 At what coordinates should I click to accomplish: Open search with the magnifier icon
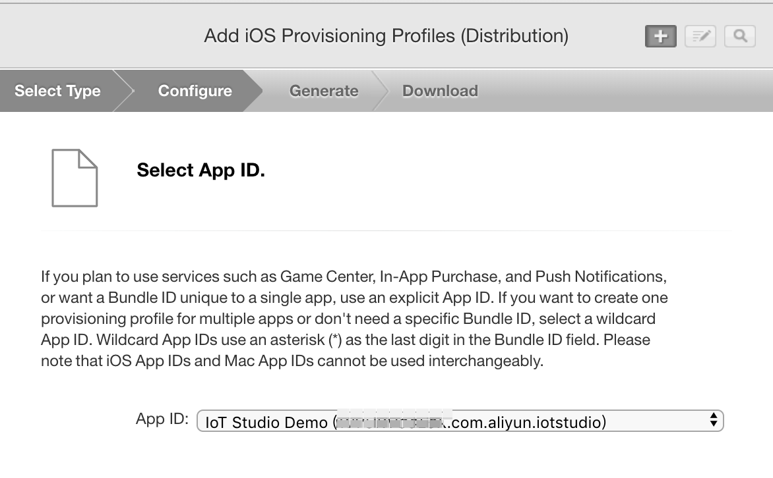(740, 36)
